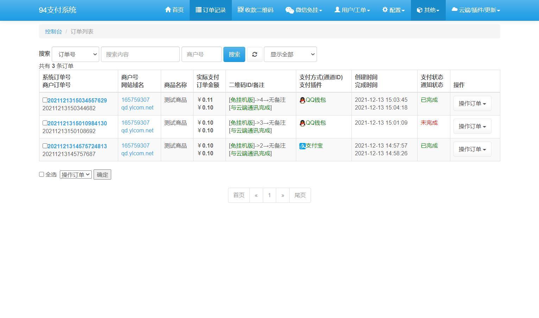Screen dimensions: 539x318
Task: Click the cloud icon on 云端/插件/更新
Action: (454, 10)
